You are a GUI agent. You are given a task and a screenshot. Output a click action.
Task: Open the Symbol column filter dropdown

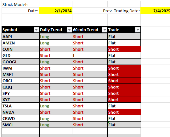point(36,30)
